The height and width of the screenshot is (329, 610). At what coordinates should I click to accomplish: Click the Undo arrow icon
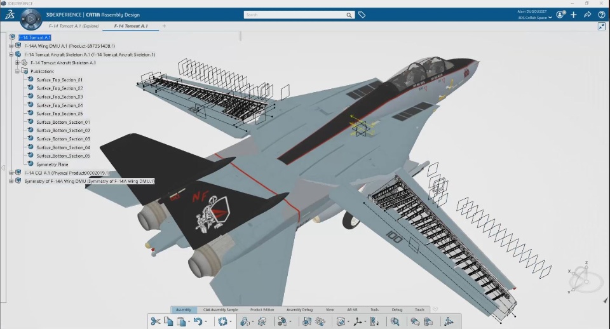tap(198, 321)
